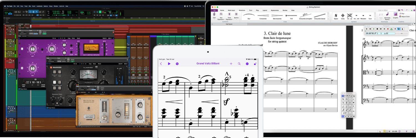Click Stop in Sibelius Transport window

[x=377, y=29]
